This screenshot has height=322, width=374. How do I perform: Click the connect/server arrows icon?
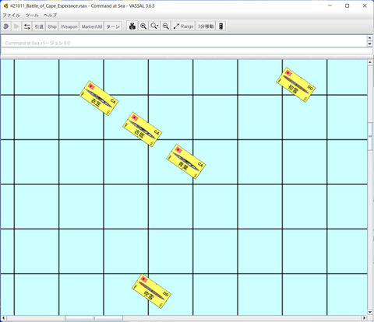click(26, 26)
